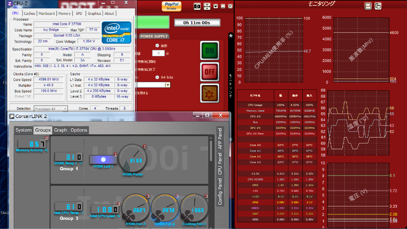Image resolution: width=407 pixels, height=229 pixels.
Task: Click the CPU-Z title bar app icon
Action: [x=10, y=3]
